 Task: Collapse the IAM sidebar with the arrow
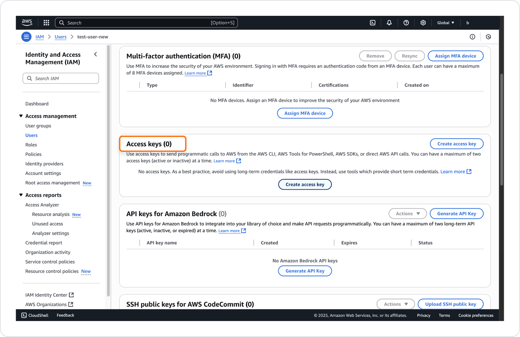coord(96,54)
